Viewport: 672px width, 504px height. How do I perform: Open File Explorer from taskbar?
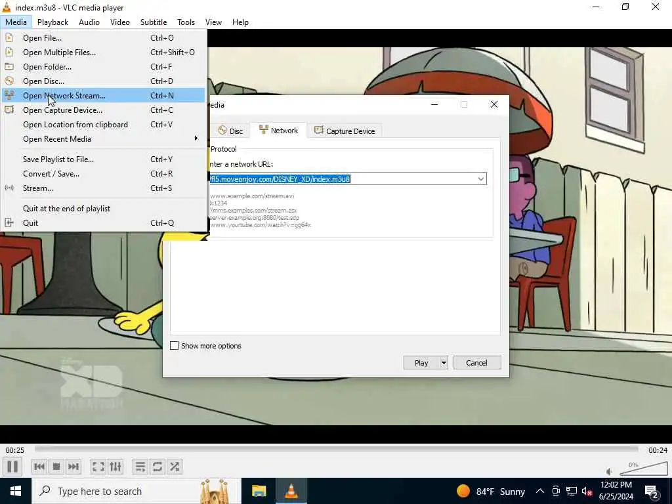[x=259, y=491]
